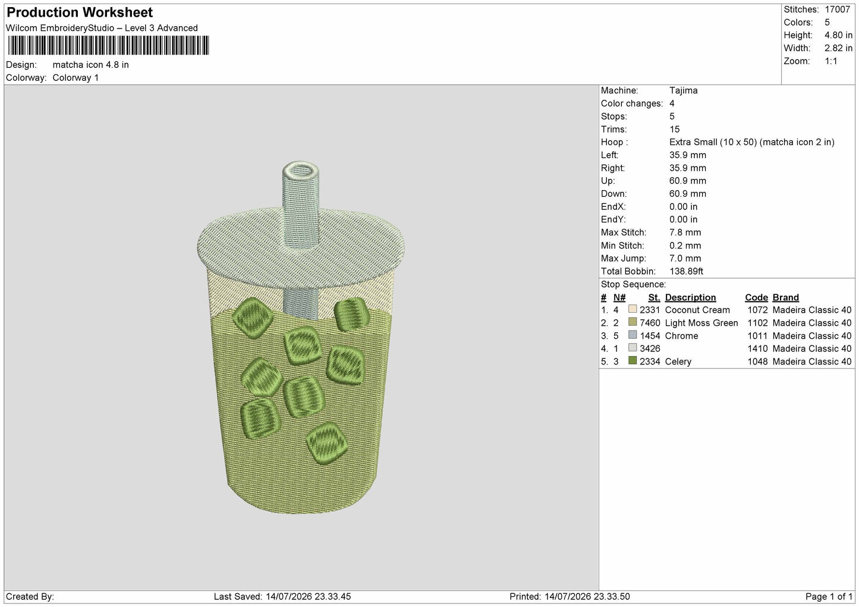Click the Chrome color swatch
Screen dimensions: 859x607
633,336
